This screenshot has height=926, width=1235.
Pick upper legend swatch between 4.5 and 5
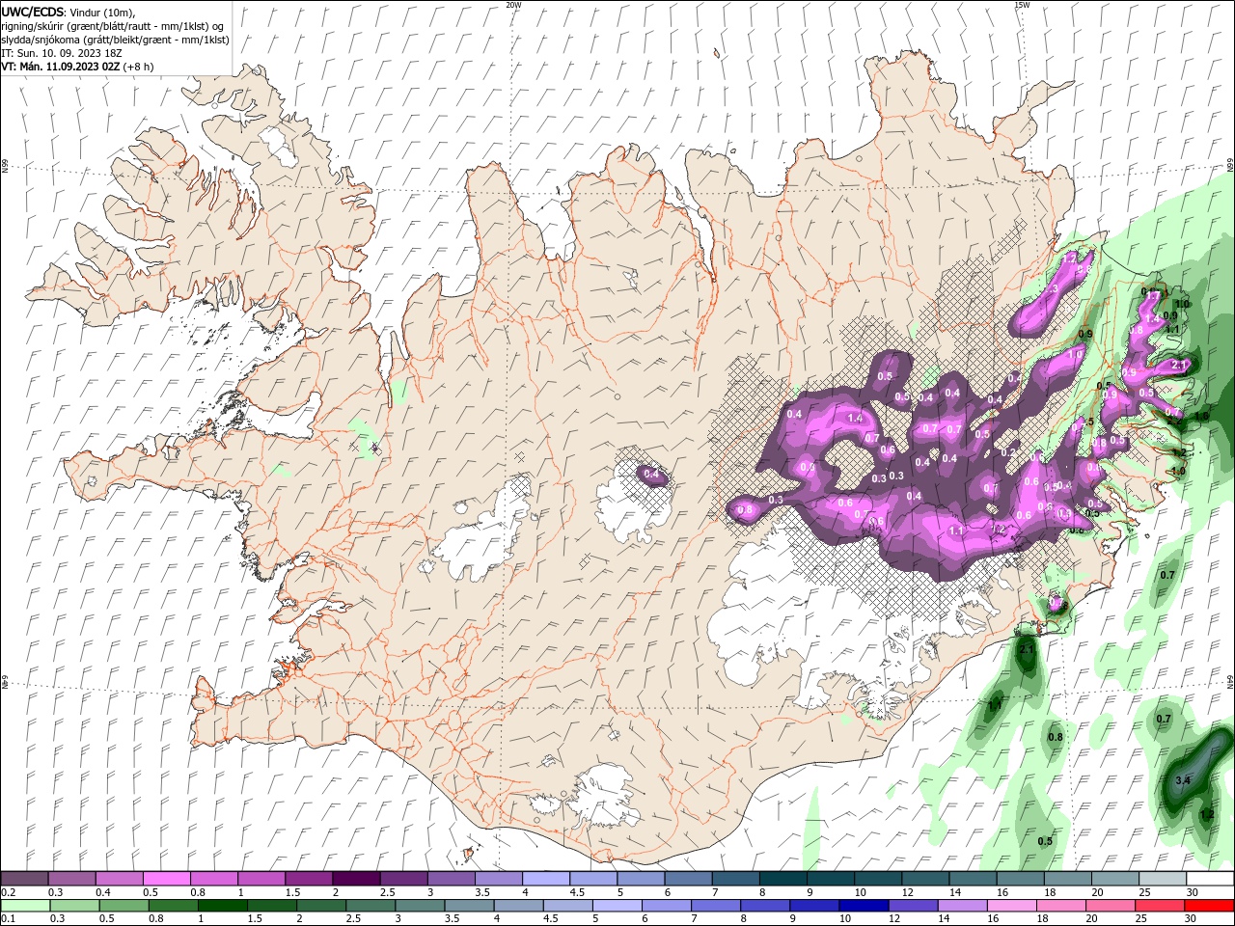click(x=593, y=879)
